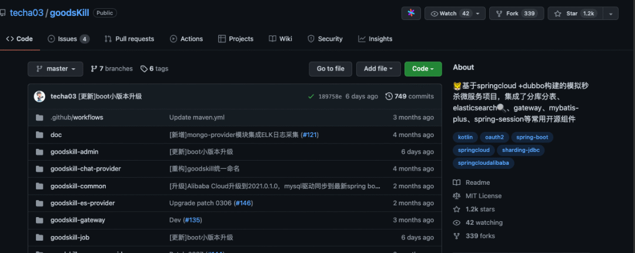Click the folder icon beside doc

pos(39,135)
